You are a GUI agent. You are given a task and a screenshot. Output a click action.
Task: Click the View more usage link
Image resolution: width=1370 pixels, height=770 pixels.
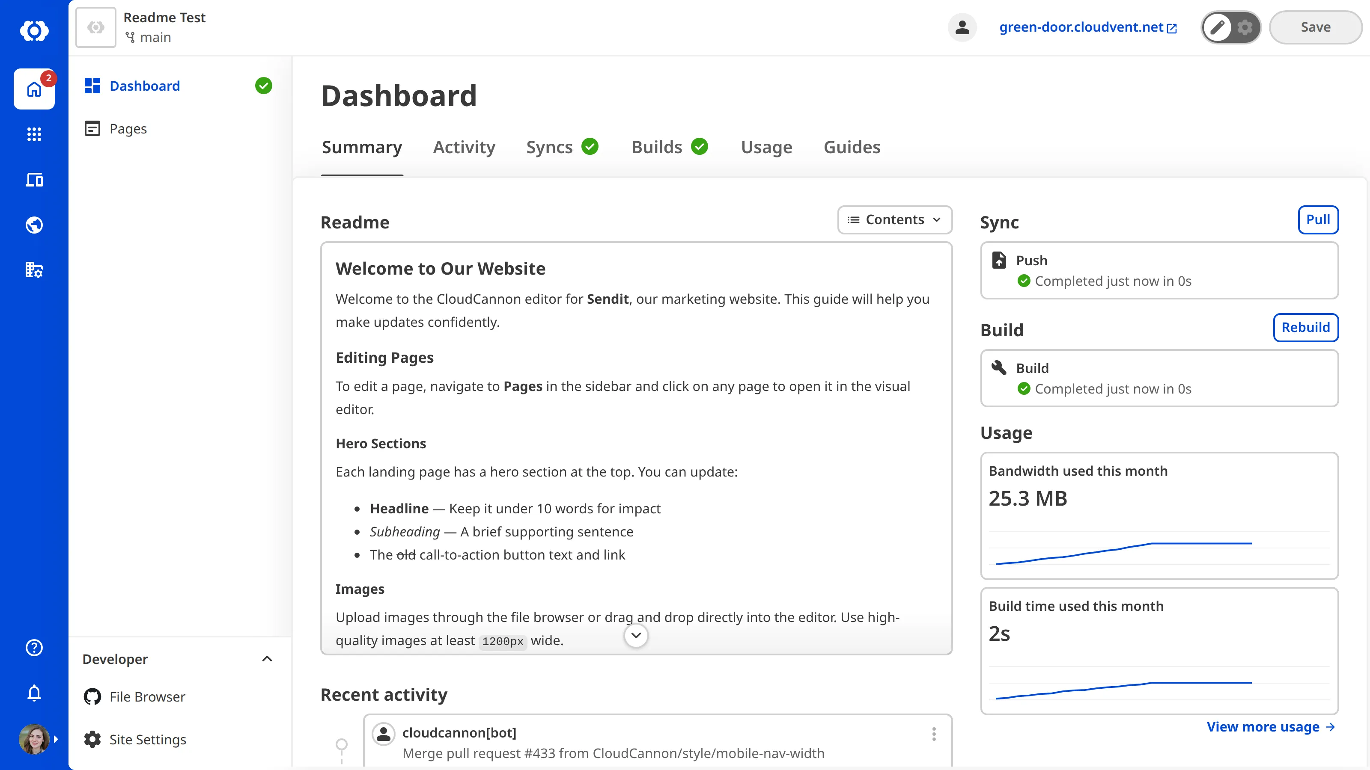[1271, 727]
